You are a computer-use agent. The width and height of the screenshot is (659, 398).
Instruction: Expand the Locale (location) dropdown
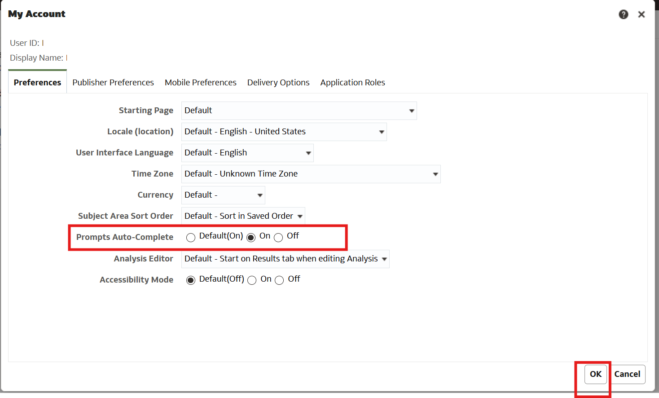tap(381, 132)
